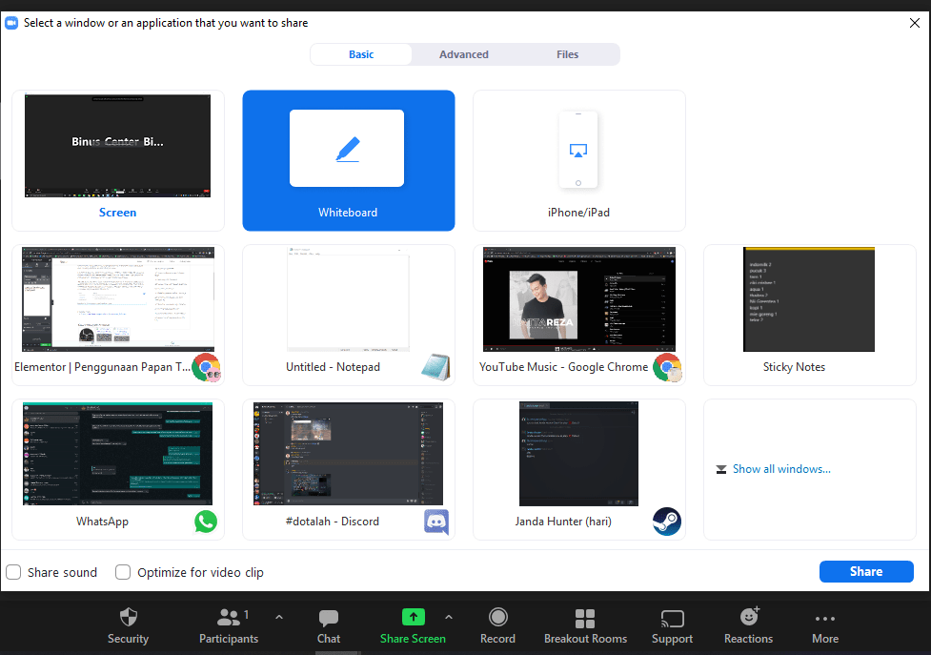This screenshot has height=655, width=931.
Task: Open the Files tab
Action: 567,54
